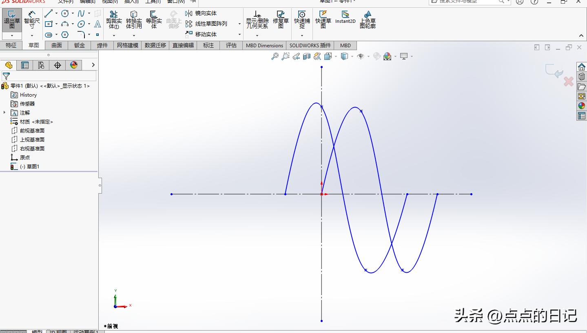Select the Circle sketch tool
The image size is (587, 333).
[x=65, y=13]
